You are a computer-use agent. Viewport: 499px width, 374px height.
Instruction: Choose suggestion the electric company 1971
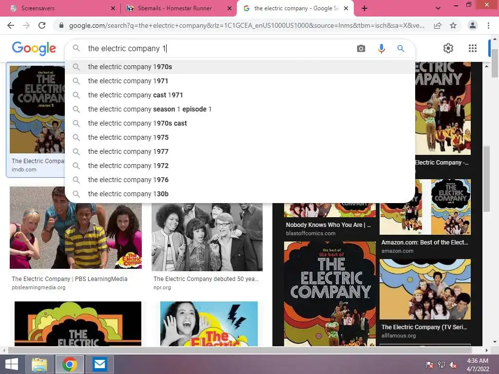coord(240,81)
